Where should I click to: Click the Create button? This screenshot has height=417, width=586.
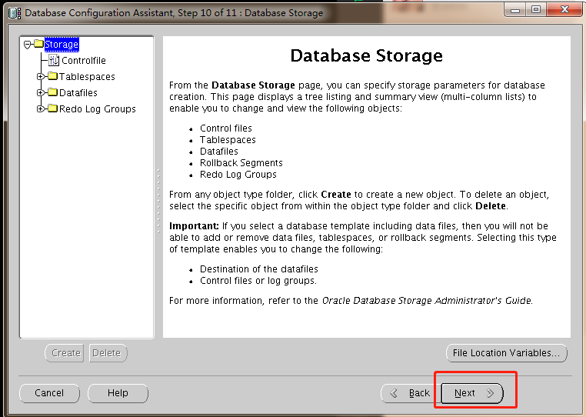coord(65,353)
